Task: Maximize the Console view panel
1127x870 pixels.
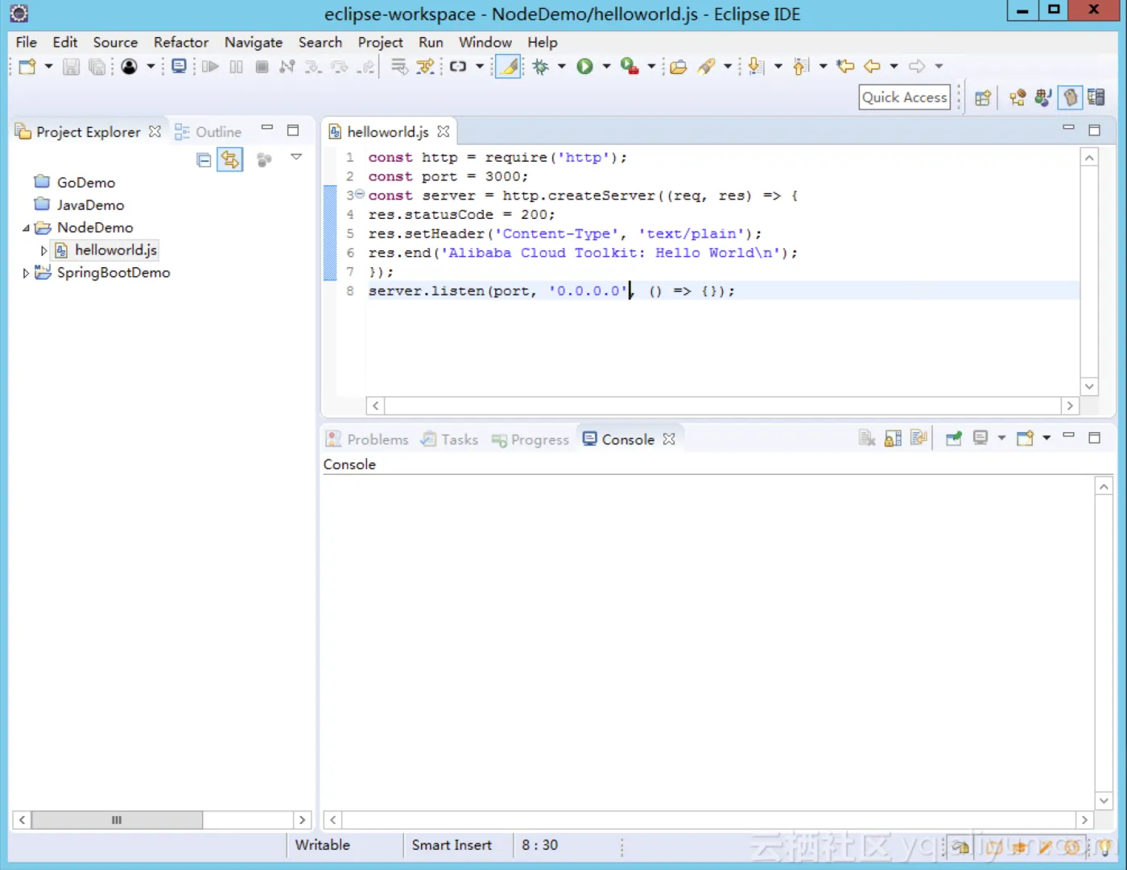Action: coord(1094,439)
